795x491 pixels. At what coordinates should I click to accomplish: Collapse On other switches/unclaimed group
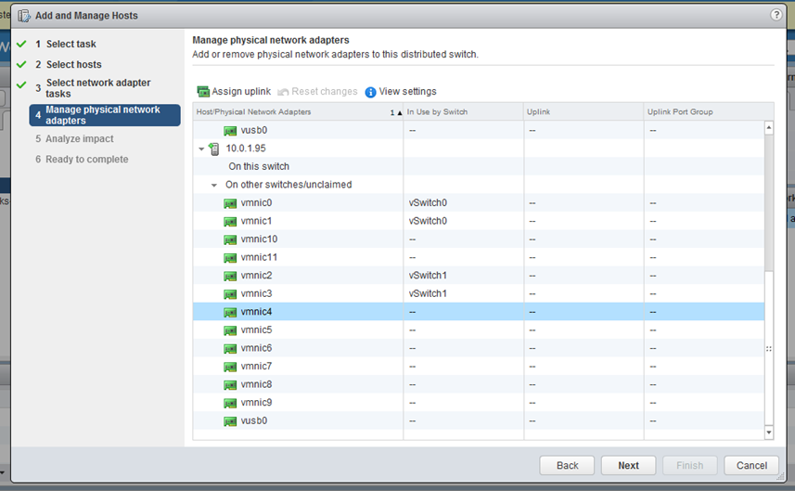click(x=214, y=185)
